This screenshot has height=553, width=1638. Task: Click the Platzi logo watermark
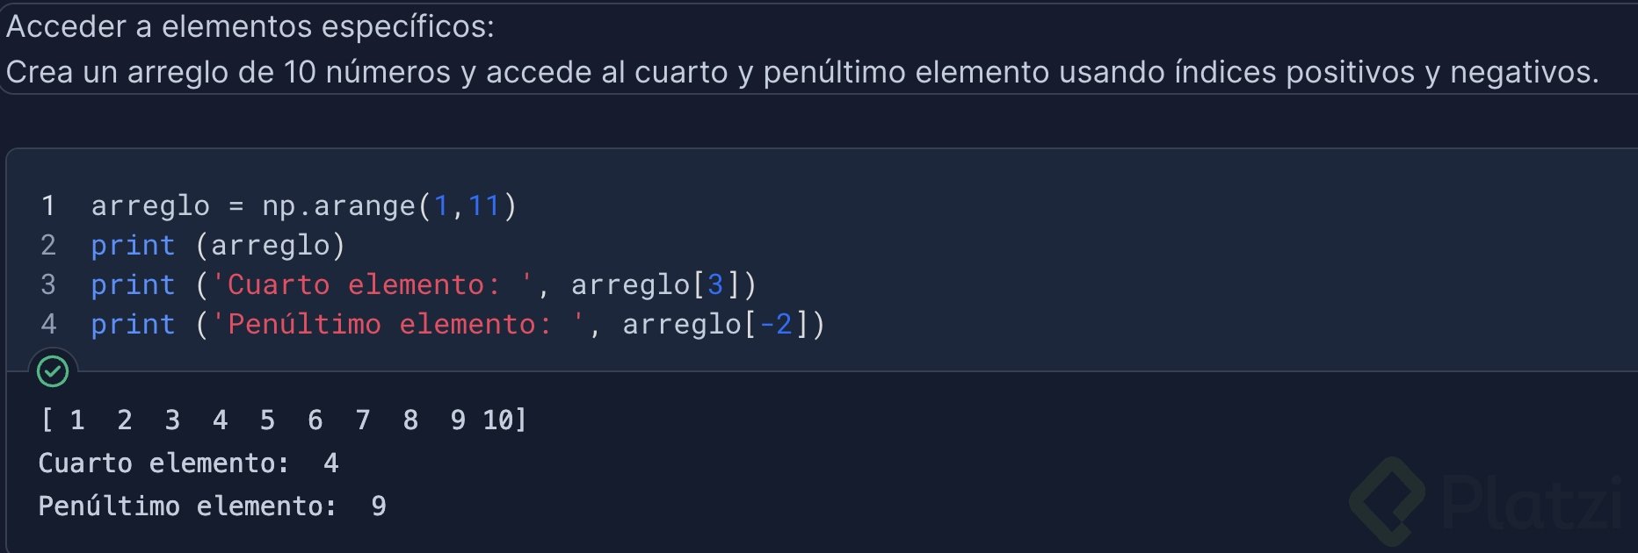pyautogui.click(x=1485, y=501)
